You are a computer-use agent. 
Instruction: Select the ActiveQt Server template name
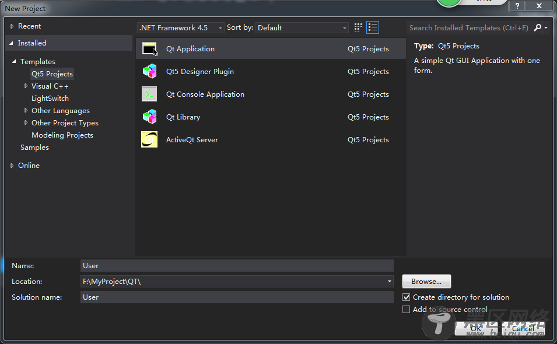pyautogui.click(x=192, y=139)
